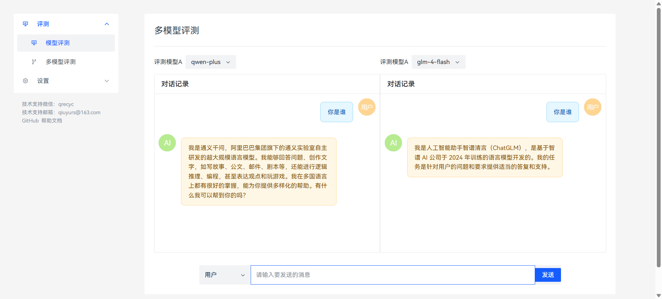Open the qwen-plus model dropdown
This screenshot has width=662, height=299.
point(211,62)
